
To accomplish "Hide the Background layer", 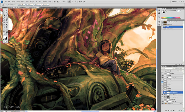I will pos(162,104).
